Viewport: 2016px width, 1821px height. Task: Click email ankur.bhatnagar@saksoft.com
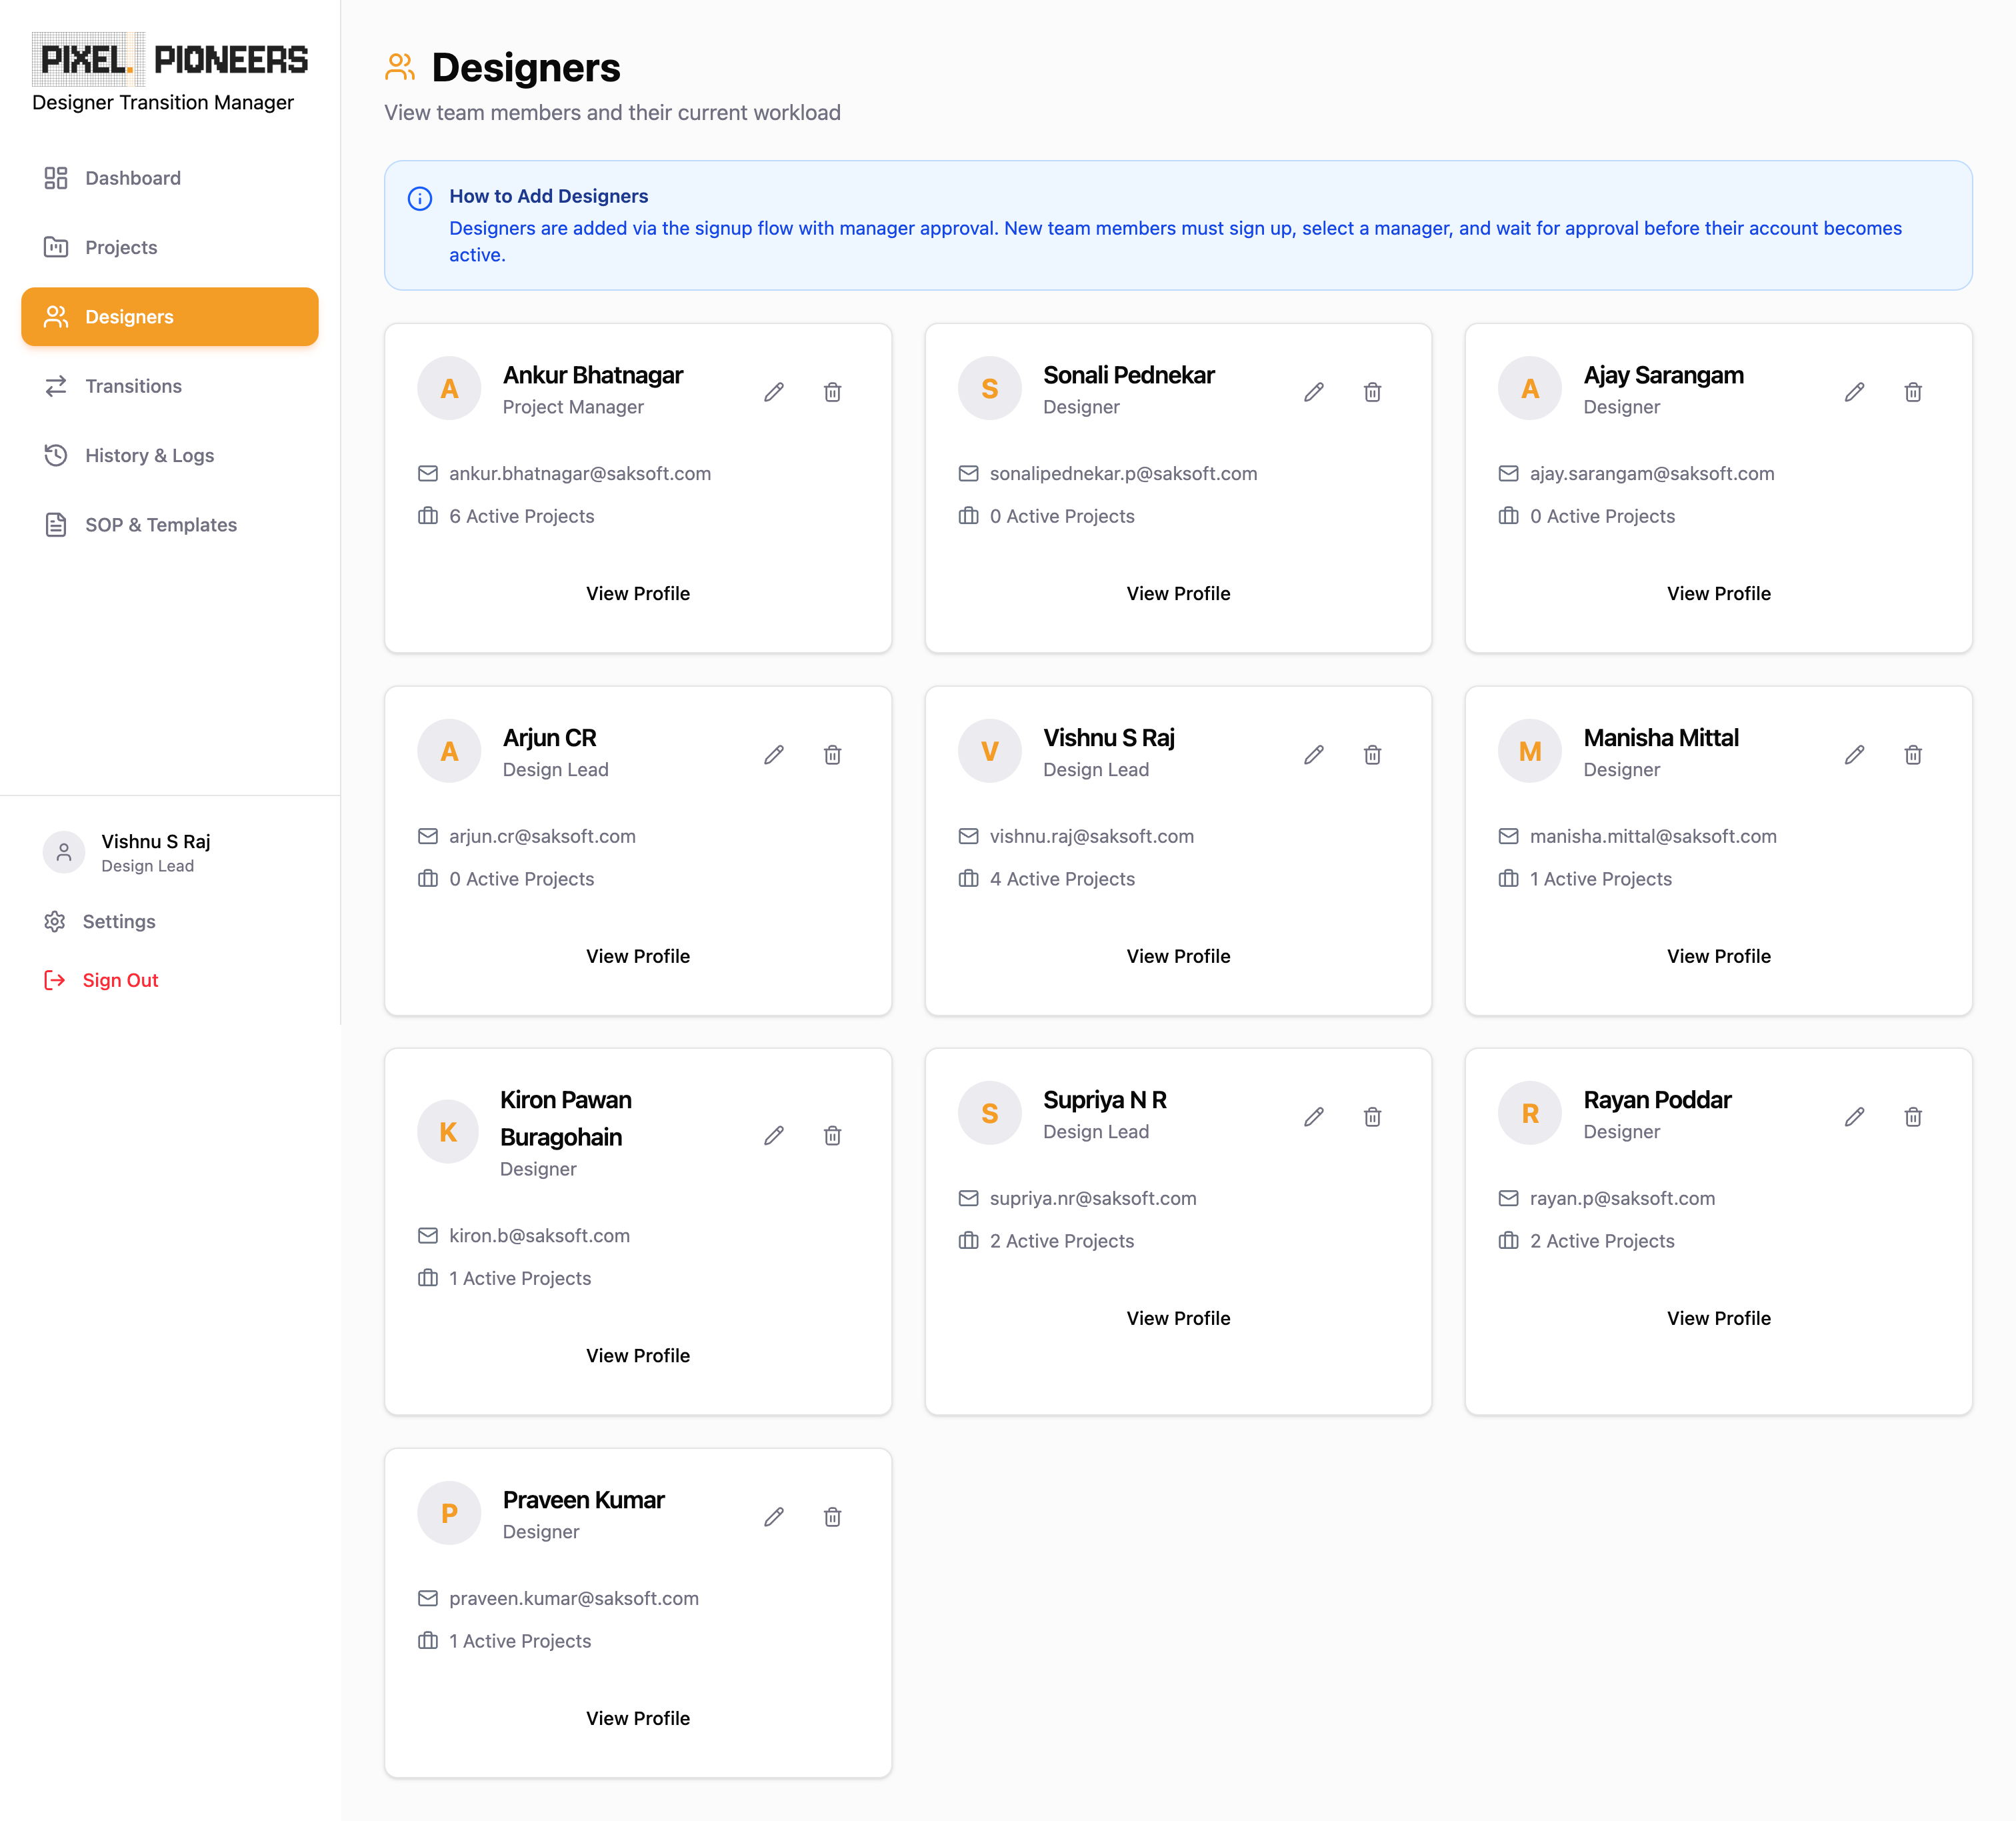pos(580,474)
